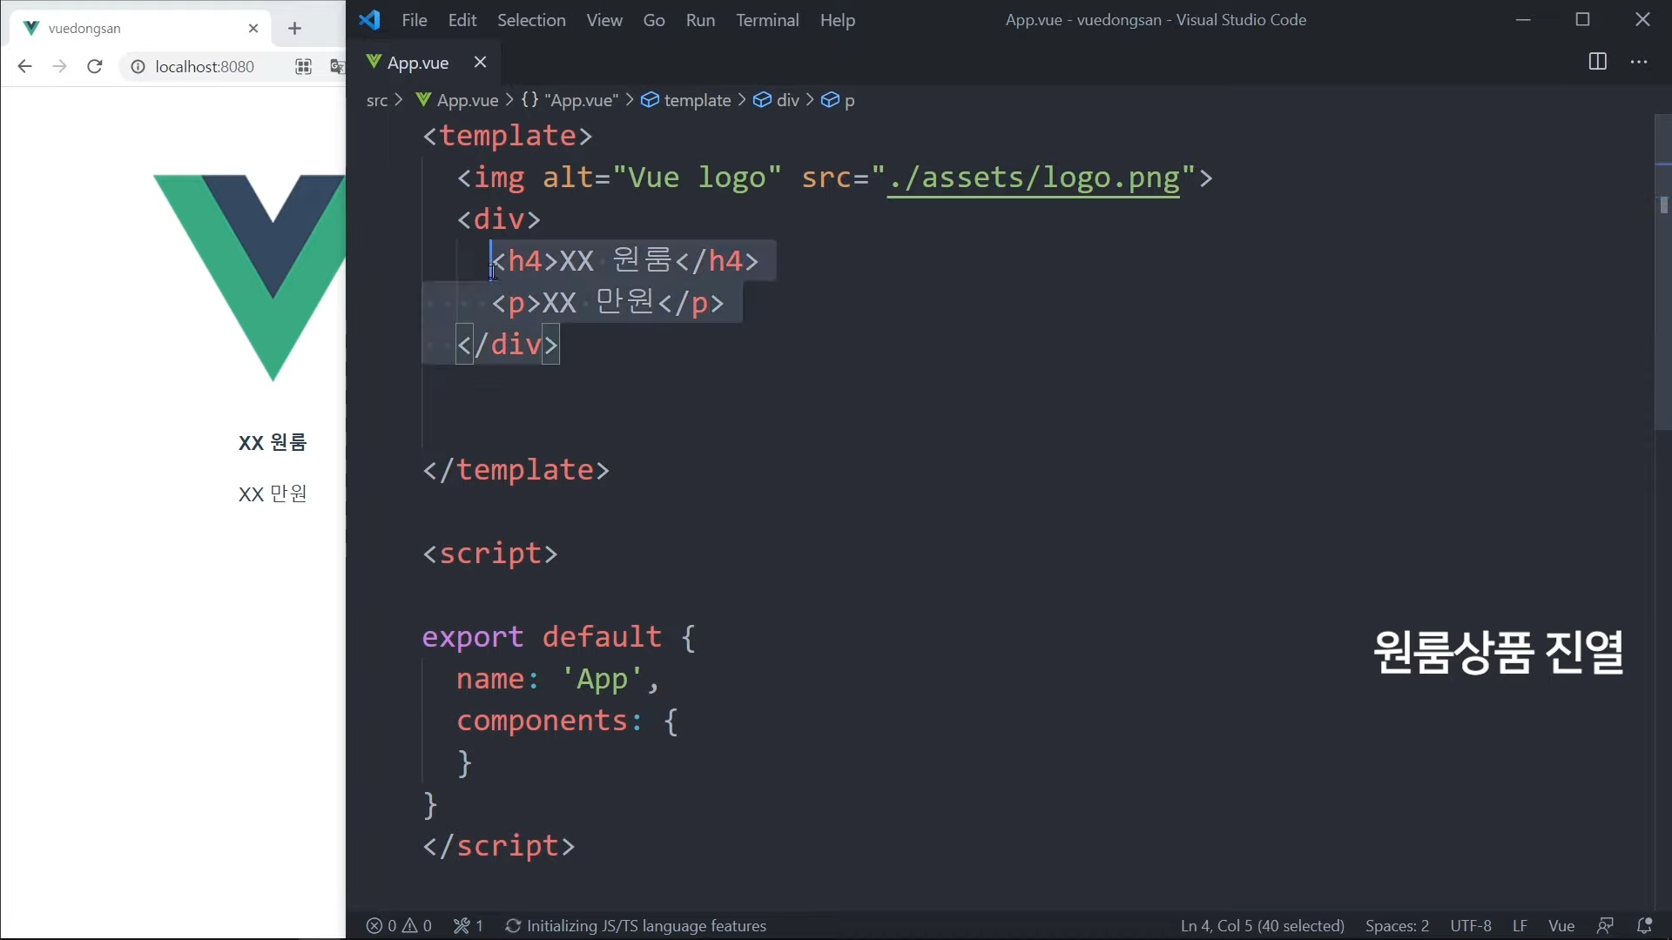This screenshot has height=940, width=1672.
Task: Open the editor More Actions ellipsis
Action: 1639,62
